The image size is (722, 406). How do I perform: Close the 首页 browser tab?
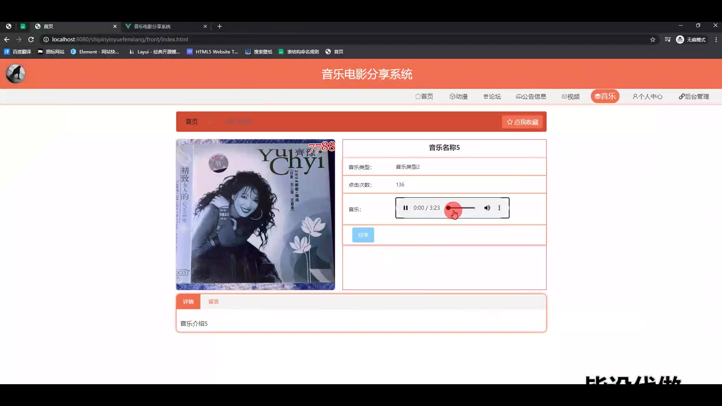pyautogui.click(x=115, y=26)
